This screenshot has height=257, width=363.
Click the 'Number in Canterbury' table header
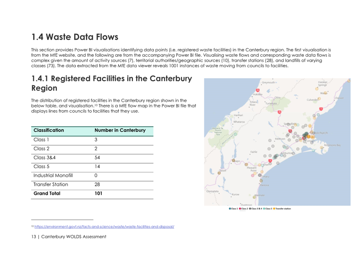click(x=120, y=130)
